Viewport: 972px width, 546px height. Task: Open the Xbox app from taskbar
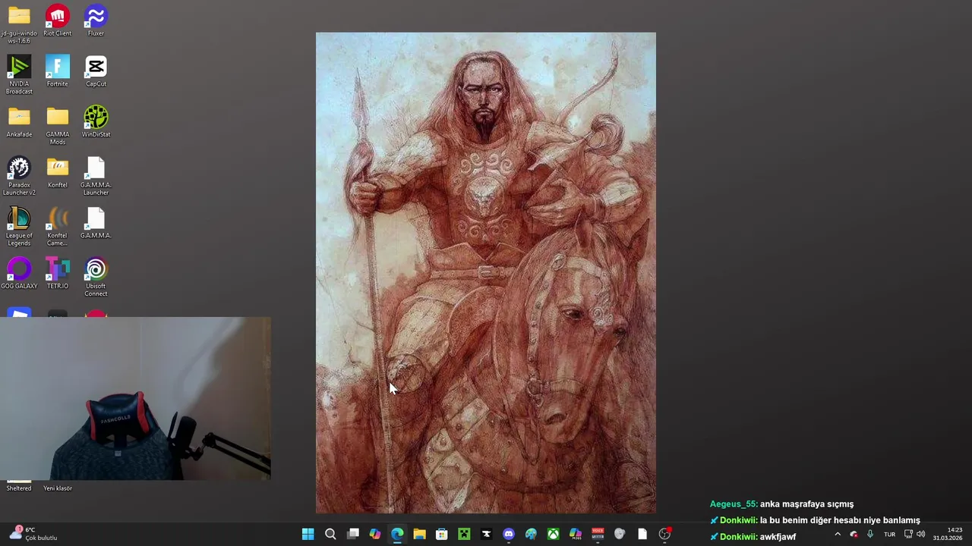pyautogui.click(x=553, y=534)
